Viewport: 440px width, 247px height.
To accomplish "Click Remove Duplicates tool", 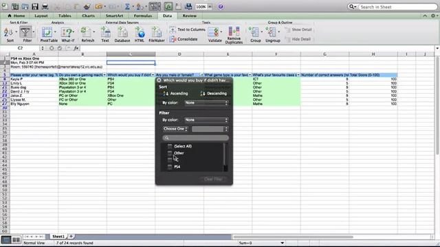I will (234, 35).
